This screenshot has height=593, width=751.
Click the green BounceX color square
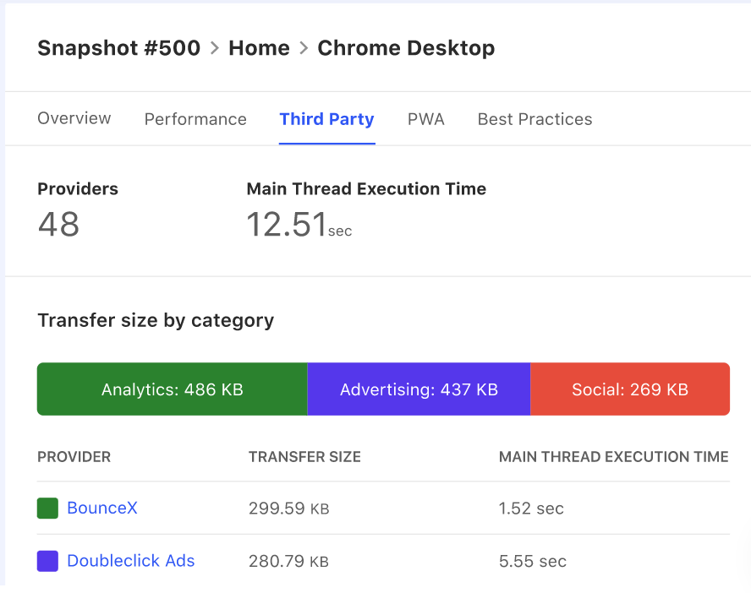(x=47, y=508)
